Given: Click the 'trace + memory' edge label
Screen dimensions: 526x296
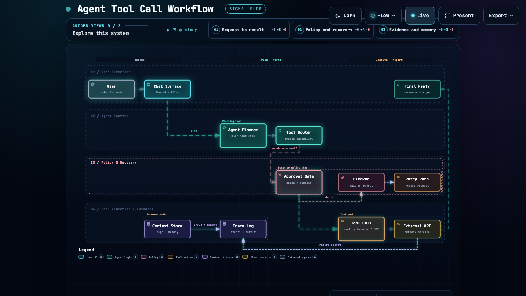Looking at the screenshot, I should click(205, 225).
